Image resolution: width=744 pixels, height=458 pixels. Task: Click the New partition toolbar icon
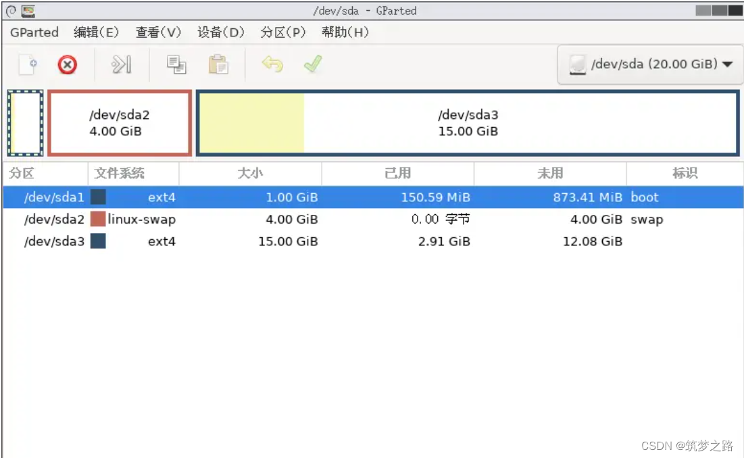[x=28, y=64]
